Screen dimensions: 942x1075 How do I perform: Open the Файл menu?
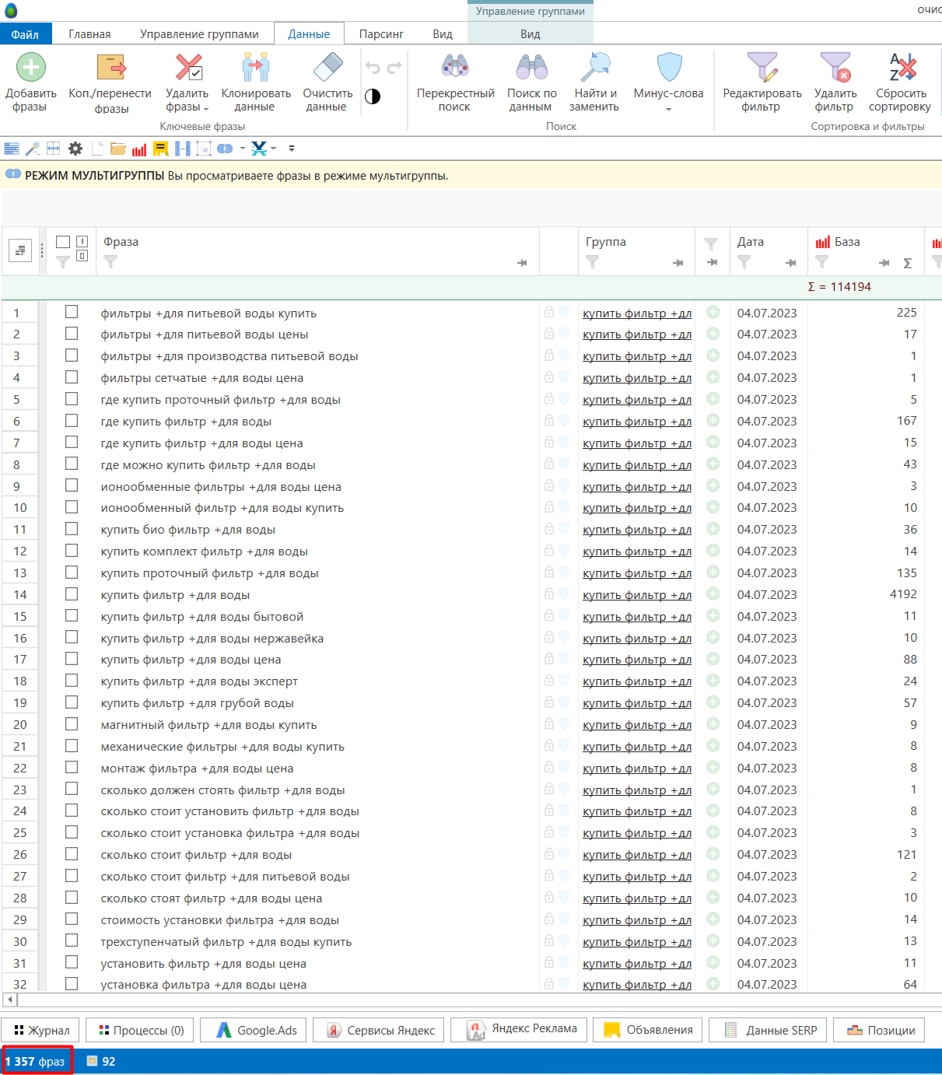(x=25, y=34)
